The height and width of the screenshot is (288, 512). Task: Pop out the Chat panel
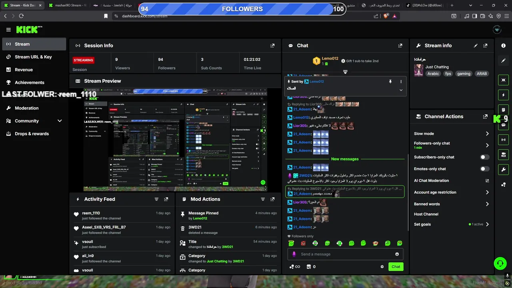pos(400,46)
